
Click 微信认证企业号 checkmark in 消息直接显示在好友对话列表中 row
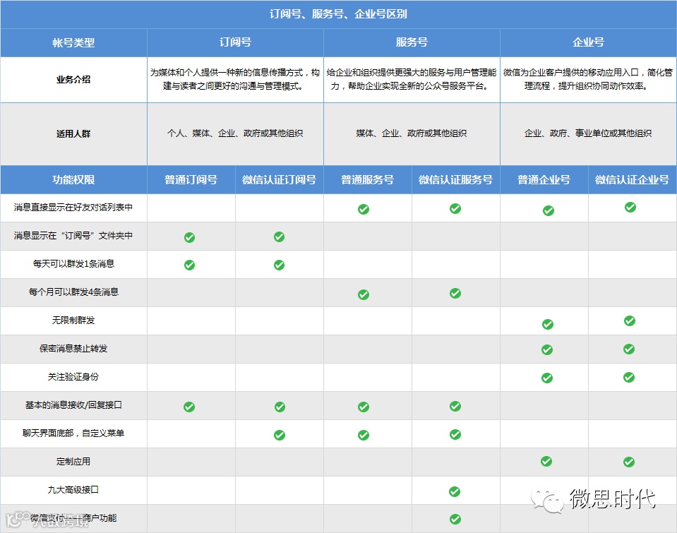click(x=630, y=207)
